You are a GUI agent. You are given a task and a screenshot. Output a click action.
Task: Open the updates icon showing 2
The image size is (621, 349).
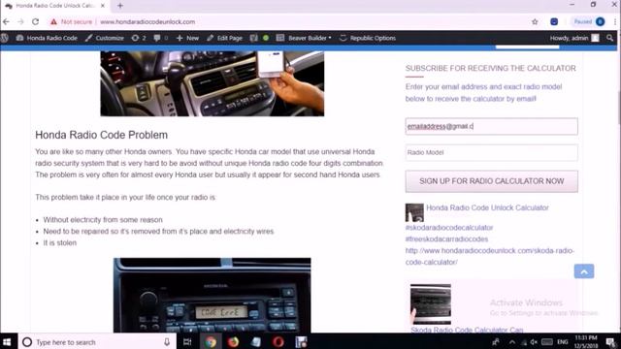pyautogui.click(x=139, y=38)
